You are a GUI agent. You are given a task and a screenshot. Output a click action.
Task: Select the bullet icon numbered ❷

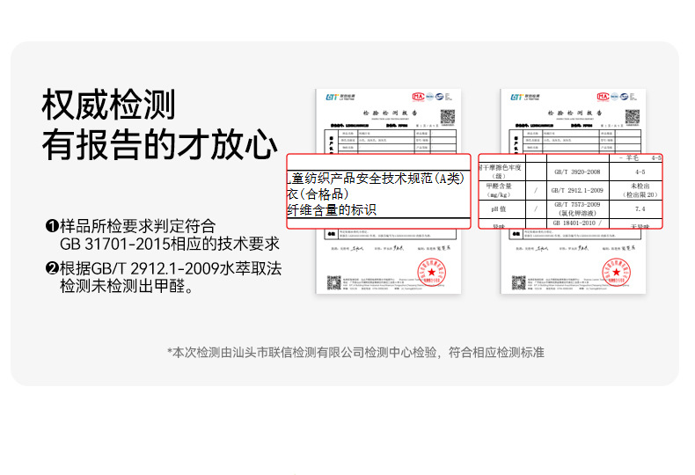[x=52, y=268]
